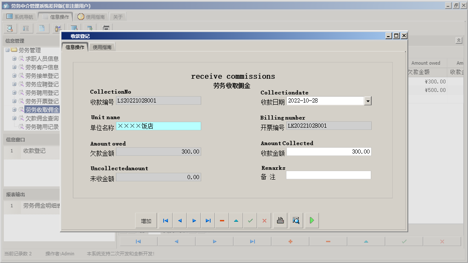The height and width of the screenshot is (263, 468).
Task: Expand the 求职人员信息 tree node
Action: click(14, 59)
